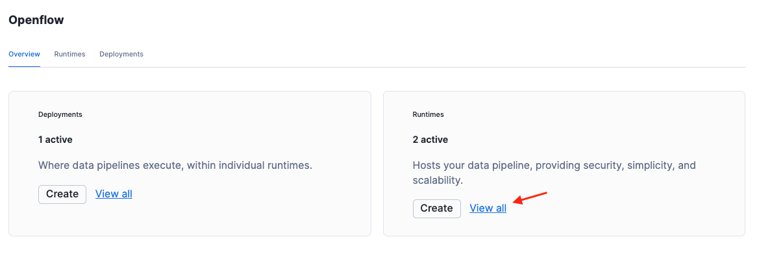Click Create in the Deployments card
This screenshot has height=263, width=759.
[62, 194]
